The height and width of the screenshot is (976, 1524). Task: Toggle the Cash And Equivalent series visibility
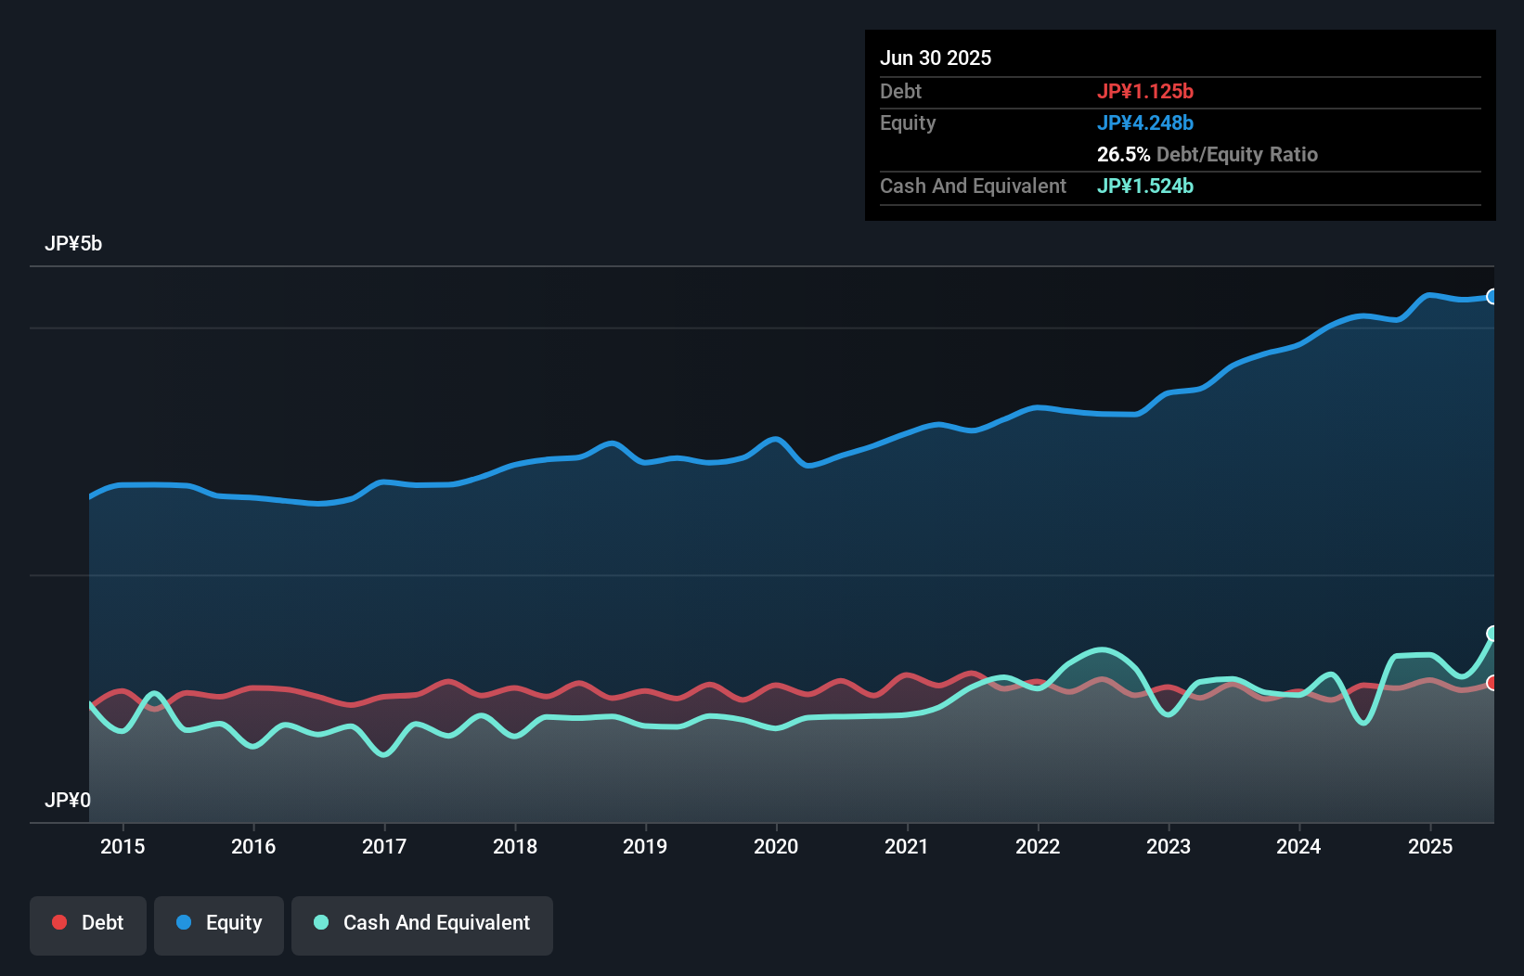tap(422, 922)
